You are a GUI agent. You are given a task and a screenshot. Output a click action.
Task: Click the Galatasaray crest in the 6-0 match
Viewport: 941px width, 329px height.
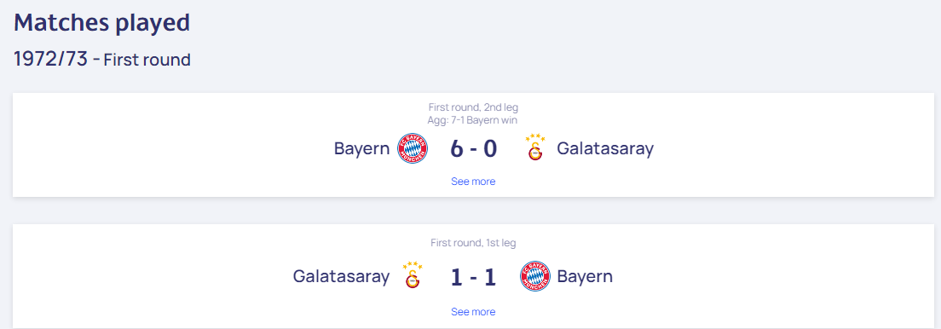(534, 147)
